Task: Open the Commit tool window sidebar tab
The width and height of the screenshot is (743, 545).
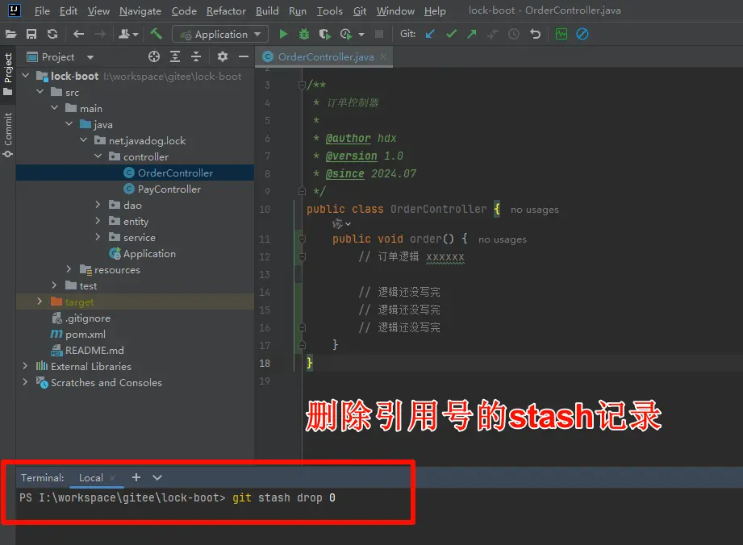Action: point(8,135)
